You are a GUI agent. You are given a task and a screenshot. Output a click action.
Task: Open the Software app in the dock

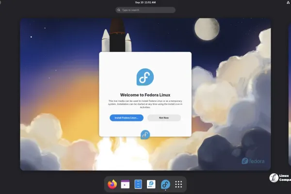[x=151, y=184]
